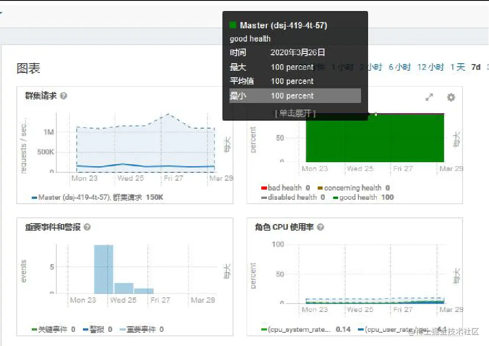This screenshot has height=346, width=489.
Task: Click the 角色 CPU 使用率 chart title
Action: (284, 227)
